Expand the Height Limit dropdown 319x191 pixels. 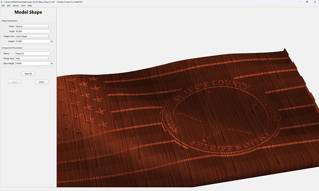tap(33, 36)
